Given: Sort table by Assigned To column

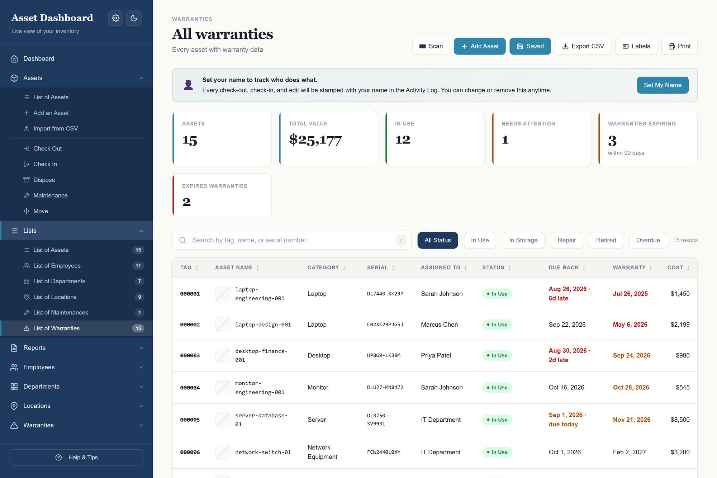Looking at the screenshot, I should tap(444, 268).
